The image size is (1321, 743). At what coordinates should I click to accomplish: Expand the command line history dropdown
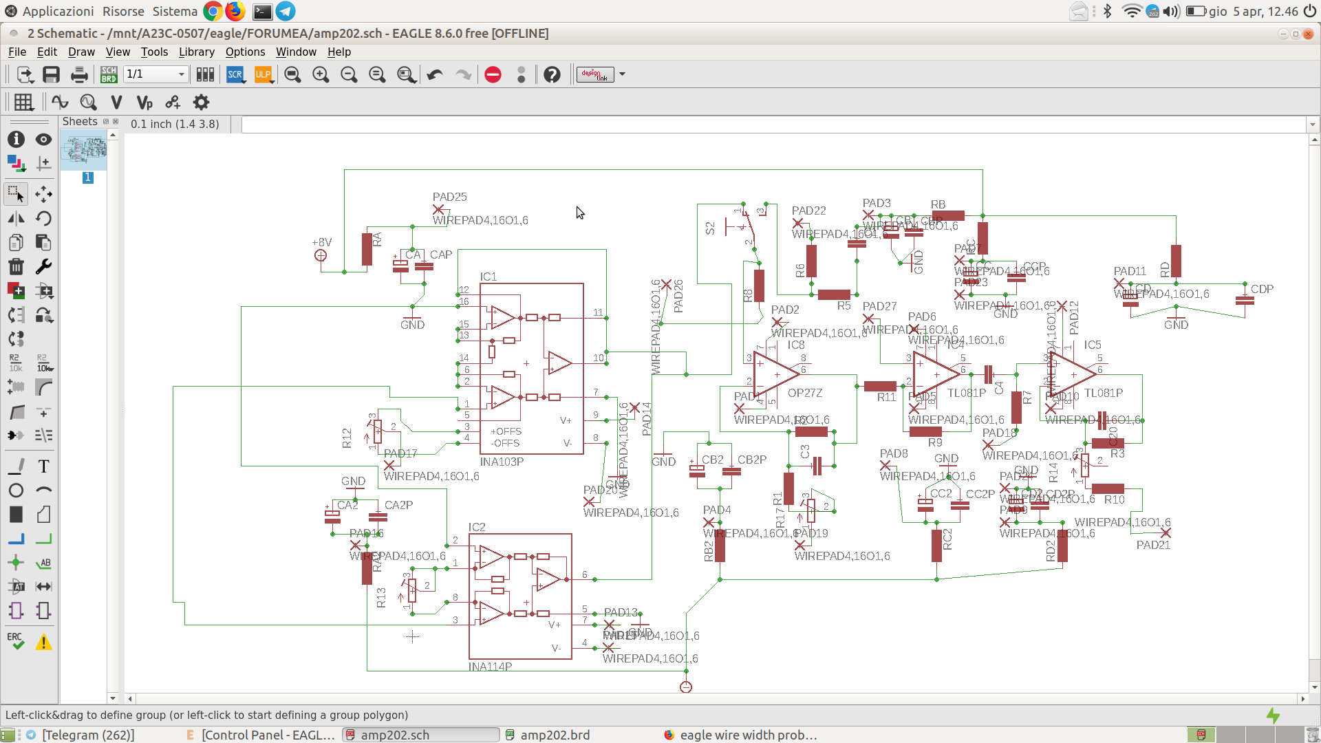pos(1312,125)
